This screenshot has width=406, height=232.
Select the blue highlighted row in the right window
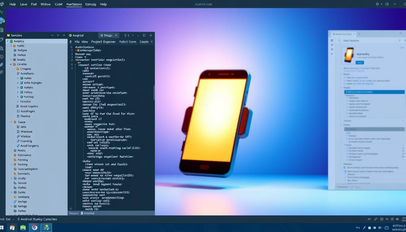tap(374, 92)
